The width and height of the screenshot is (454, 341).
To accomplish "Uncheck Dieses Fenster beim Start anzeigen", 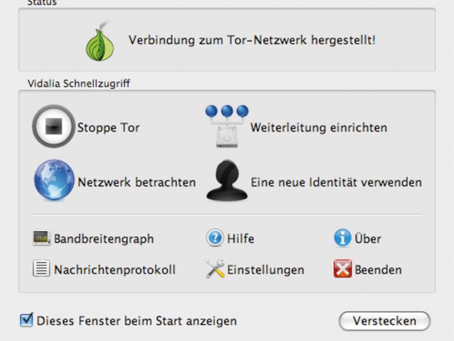I will click(27, 320).
